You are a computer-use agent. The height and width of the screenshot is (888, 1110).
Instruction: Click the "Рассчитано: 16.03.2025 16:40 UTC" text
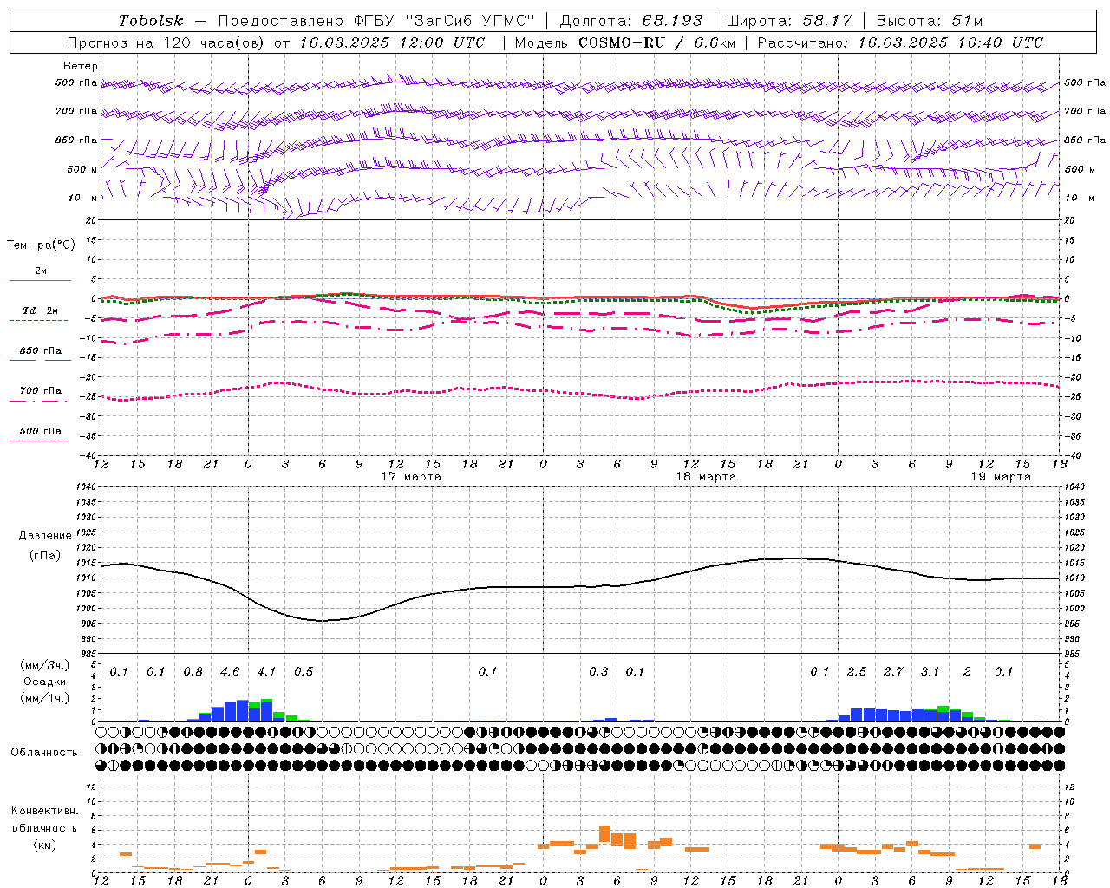click(x=900, y=42)
